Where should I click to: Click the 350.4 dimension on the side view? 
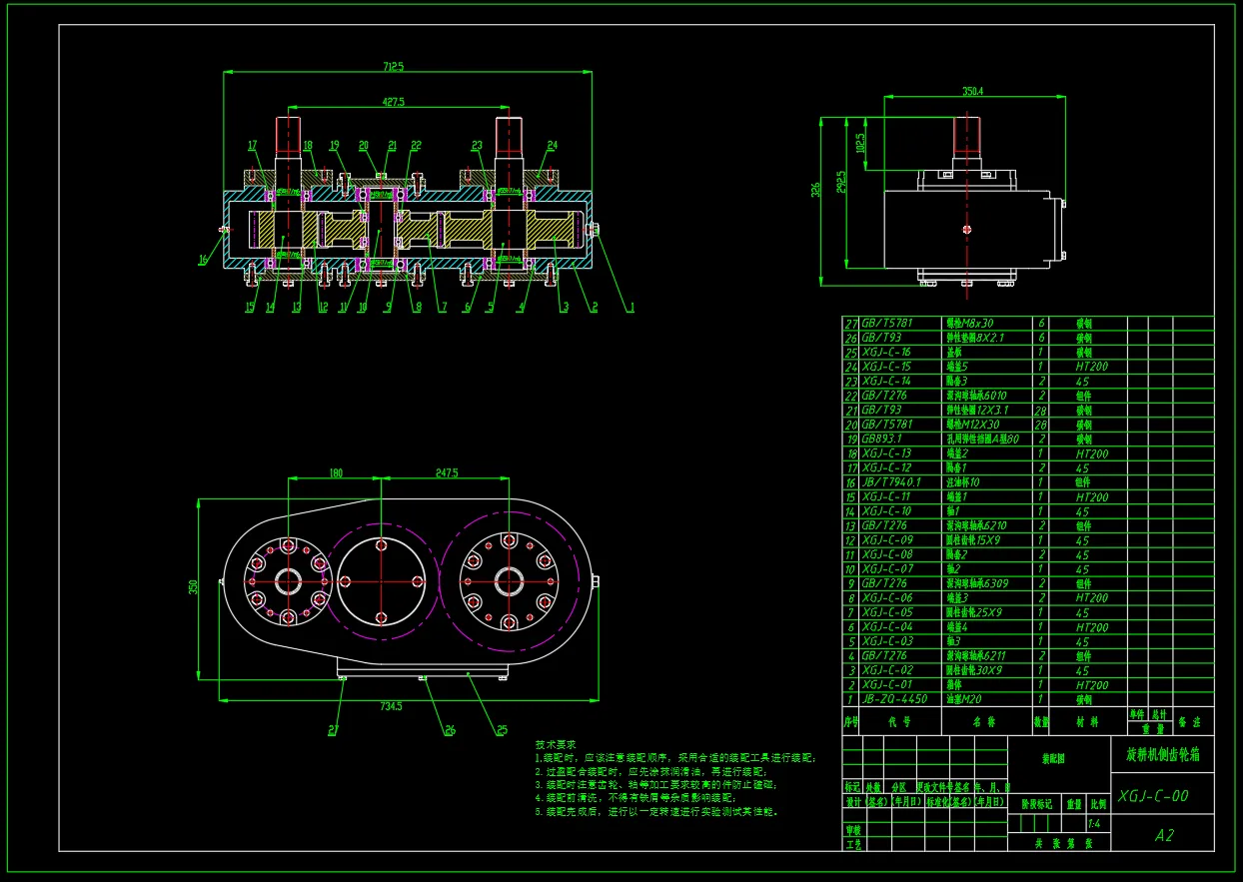tap(973, 91)
